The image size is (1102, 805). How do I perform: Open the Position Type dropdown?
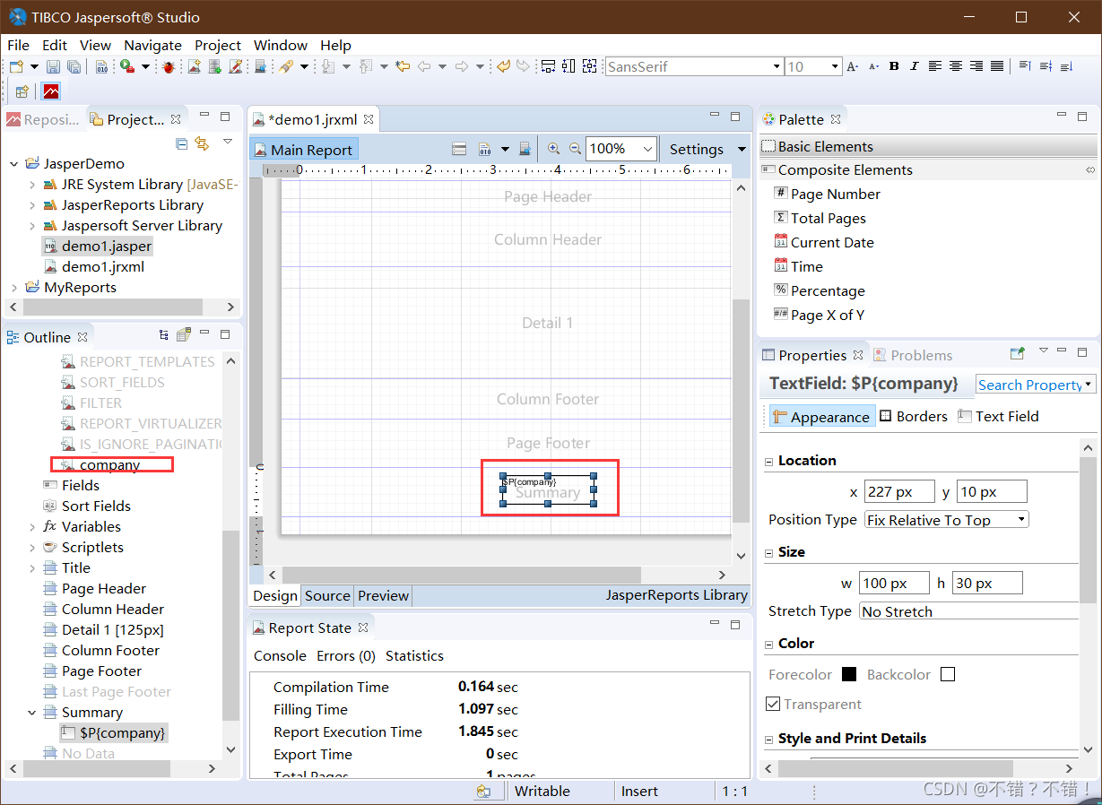946,520
